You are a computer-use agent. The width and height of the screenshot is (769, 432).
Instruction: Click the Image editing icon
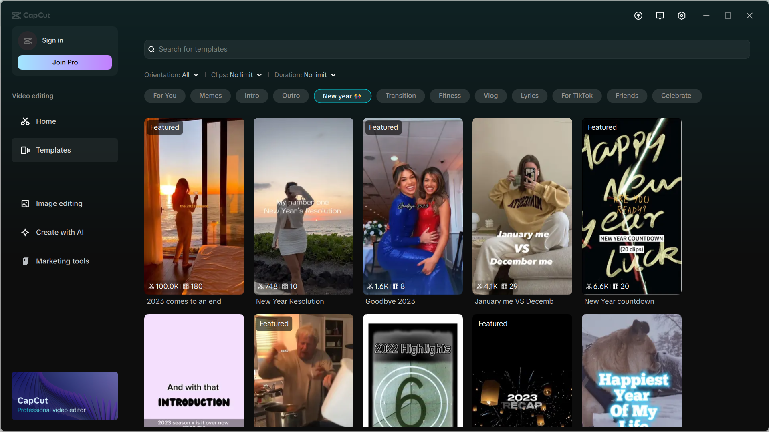point(25,204)
